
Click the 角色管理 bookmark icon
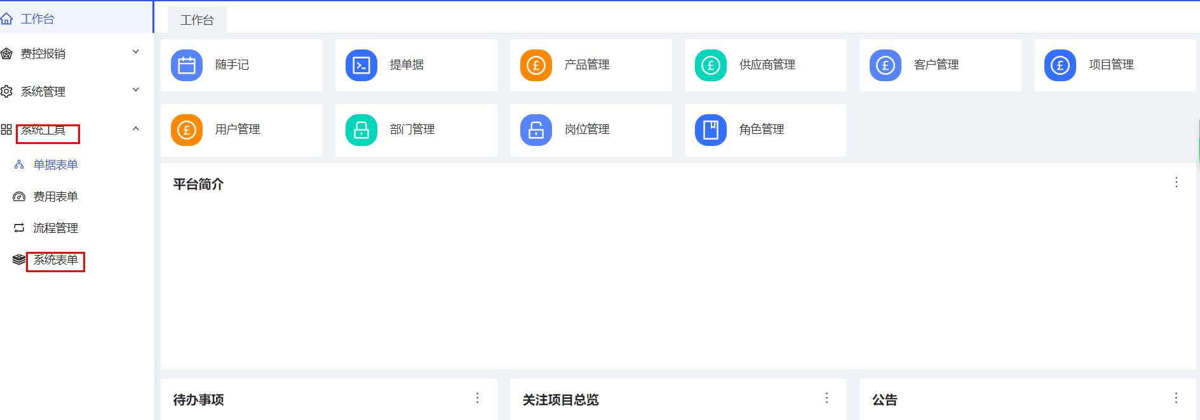[710, 130]
